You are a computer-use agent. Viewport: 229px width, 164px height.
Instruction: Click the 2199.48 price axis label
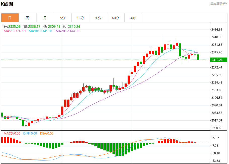click(x=217, y=83)
